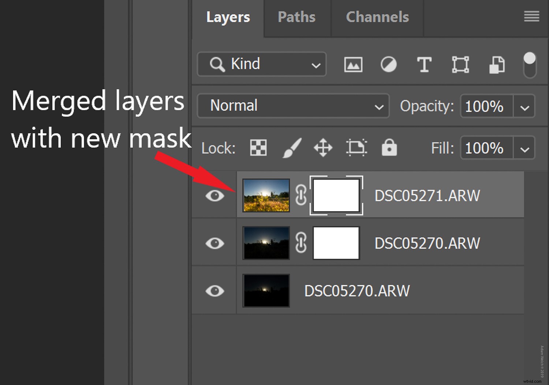Screen dimensions: 549x385
Task: Expand the Opacity value dropdown
Action: pyautogui.click(x=524, y=106)
